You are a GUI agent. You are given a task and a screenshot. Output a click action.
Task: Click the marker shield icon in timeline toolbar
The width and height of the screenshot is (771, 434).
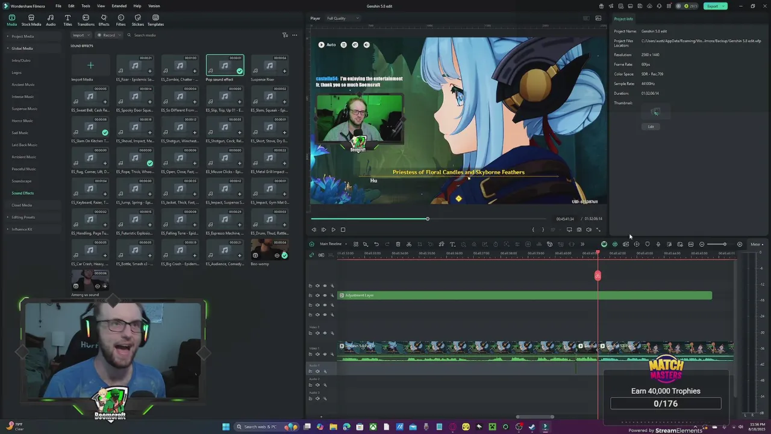647,244
